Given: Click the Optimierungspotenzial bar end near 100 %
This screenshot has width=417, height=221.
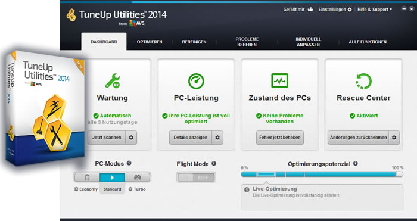Looking at the screenshot, I should [400, 174].
